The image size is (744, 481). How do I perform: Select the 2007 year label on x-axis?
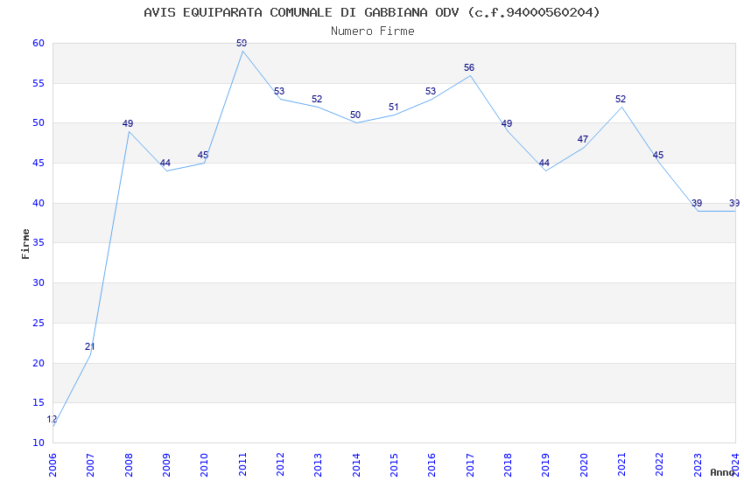(x=91, y=465)
